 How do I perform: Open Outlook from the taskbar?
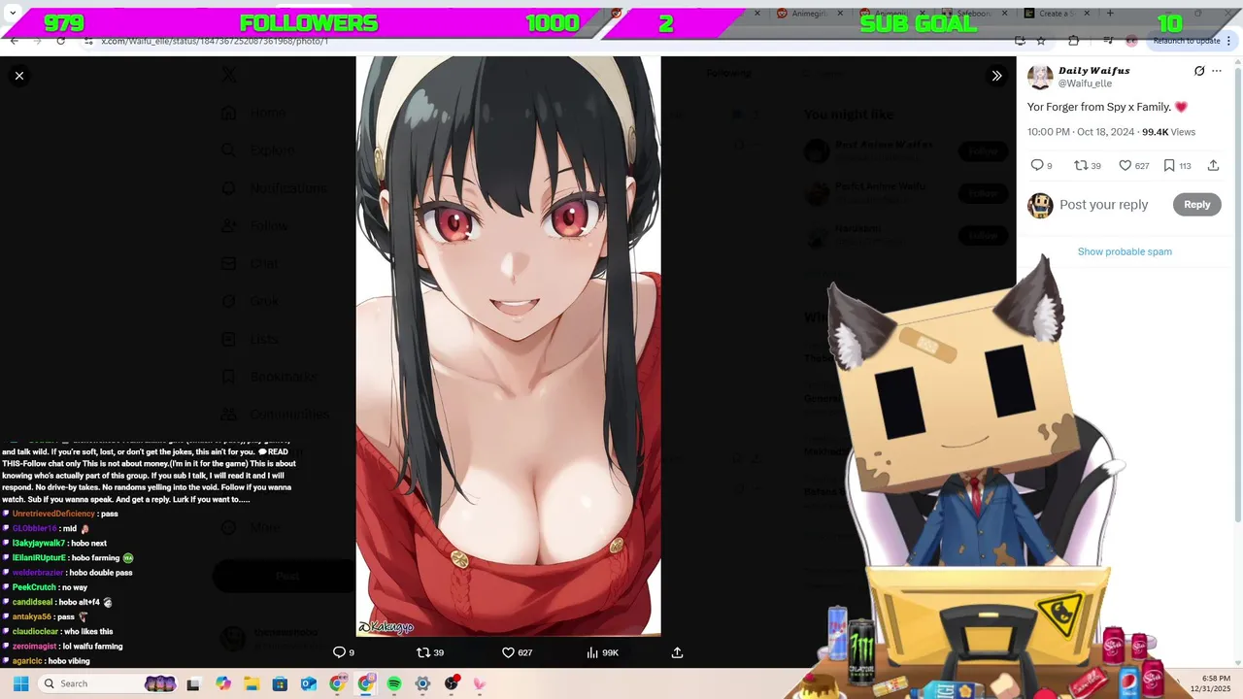click(x=309, y=683)
